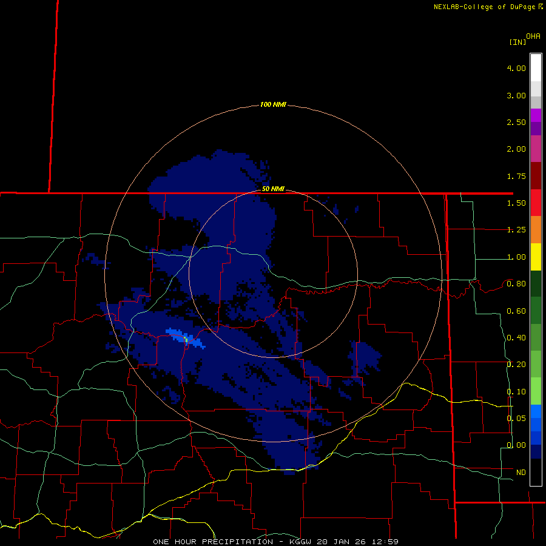Click the 0.10 legend value
The width and height of the screenshot is (546, 546).
(x=516, y=392)
